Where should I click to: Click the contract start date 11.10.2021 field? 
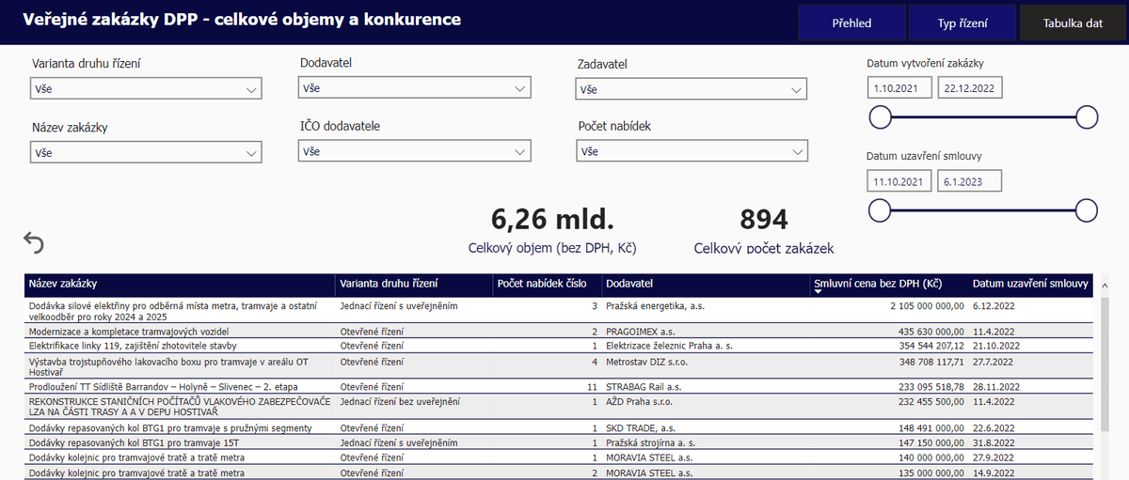coord(899,181)
